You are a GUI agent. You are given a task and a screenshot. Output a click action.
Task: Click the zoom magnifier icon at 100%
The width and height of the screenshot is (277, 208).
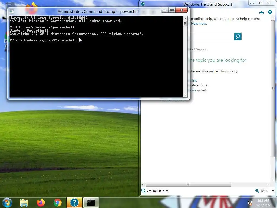(257, 191)
